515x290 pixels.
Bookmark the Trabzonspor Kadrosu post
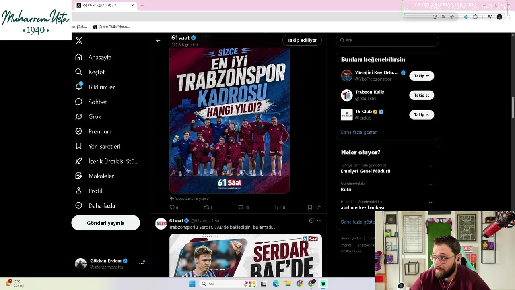pos(310,207)
